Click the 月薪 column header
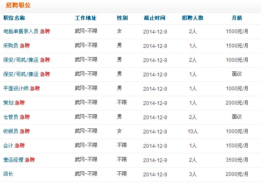Viewport: 261px width, 186px height. (237, 18)
